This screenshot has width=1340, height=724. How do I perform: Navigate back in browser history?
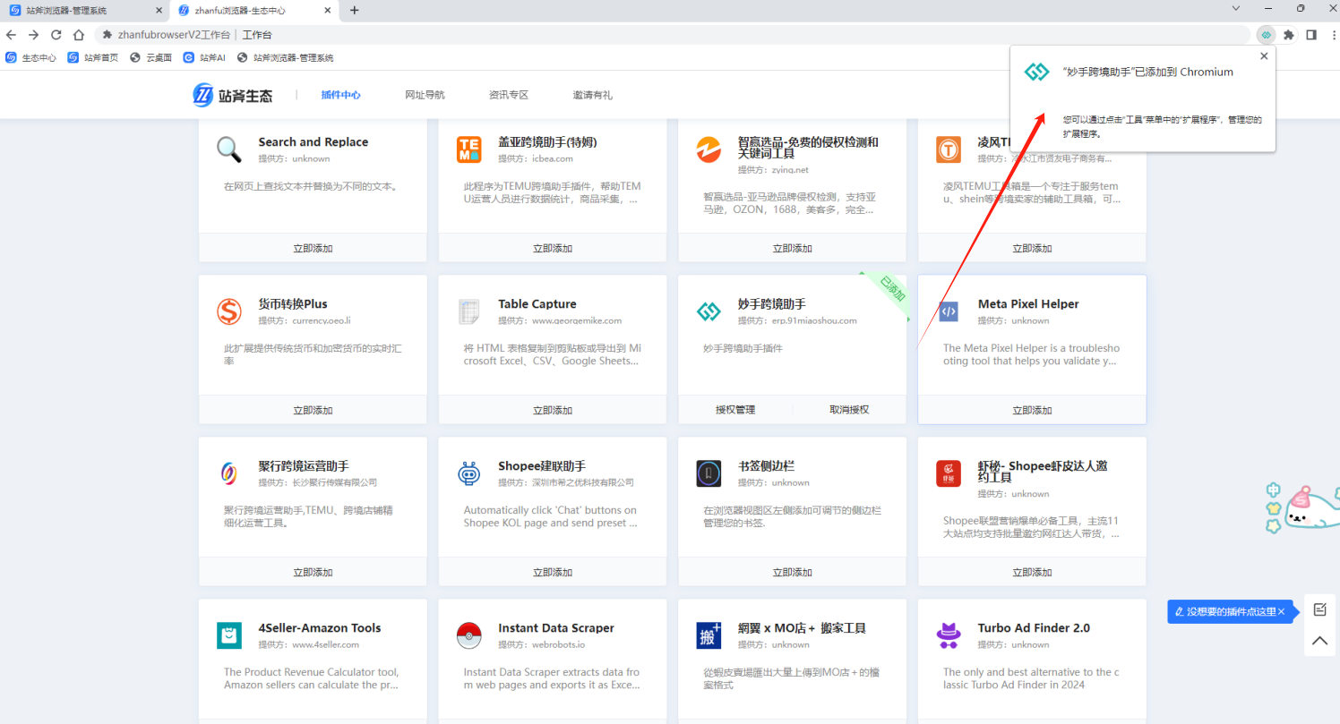point(11,35)
